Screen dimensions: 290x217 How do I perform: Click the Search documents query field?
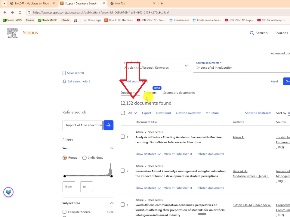pos(241,66)
